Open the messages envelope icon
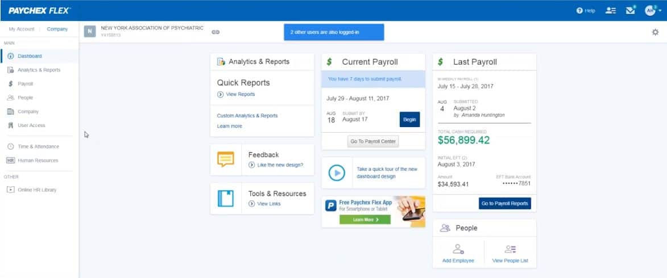This screenshot has width=667, height=278. (x=631, y=11)
